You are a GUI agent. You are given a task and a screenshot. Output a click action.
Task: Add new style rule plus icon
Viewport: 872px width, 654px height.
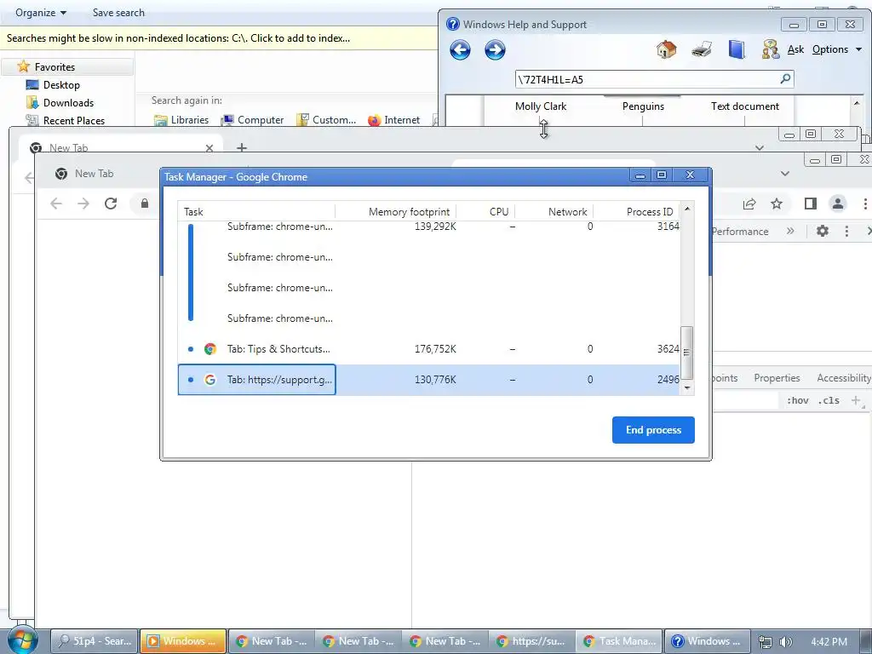[856, 400]
